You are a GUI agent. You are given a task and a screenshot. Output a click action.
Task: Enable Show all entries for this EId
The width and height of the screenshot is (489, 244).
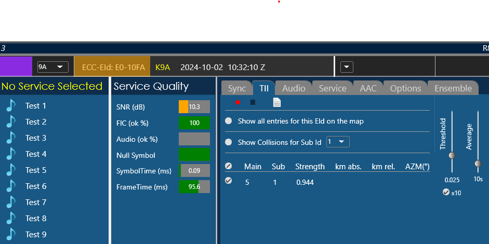(x=229, y=121)
